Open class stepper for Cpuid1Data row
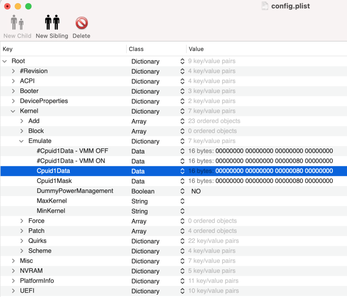347x297 pixels. click(182, 171)
